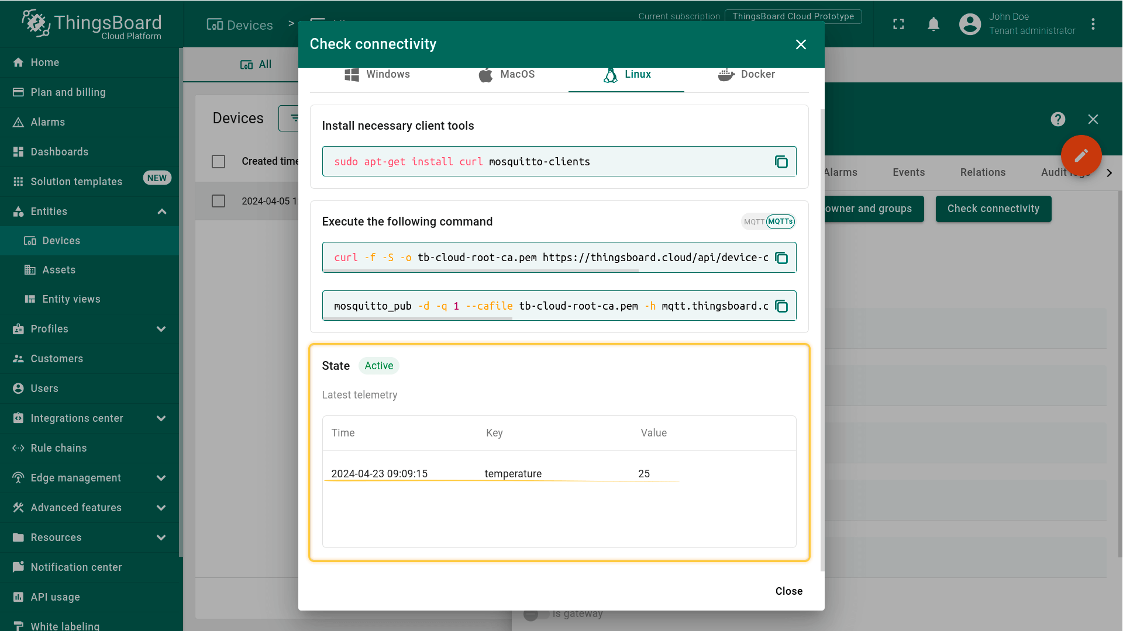The width and height of the screenshot is (1123, 631).
Task: Copy the curl certificate download command
Action: coord(781,258)
